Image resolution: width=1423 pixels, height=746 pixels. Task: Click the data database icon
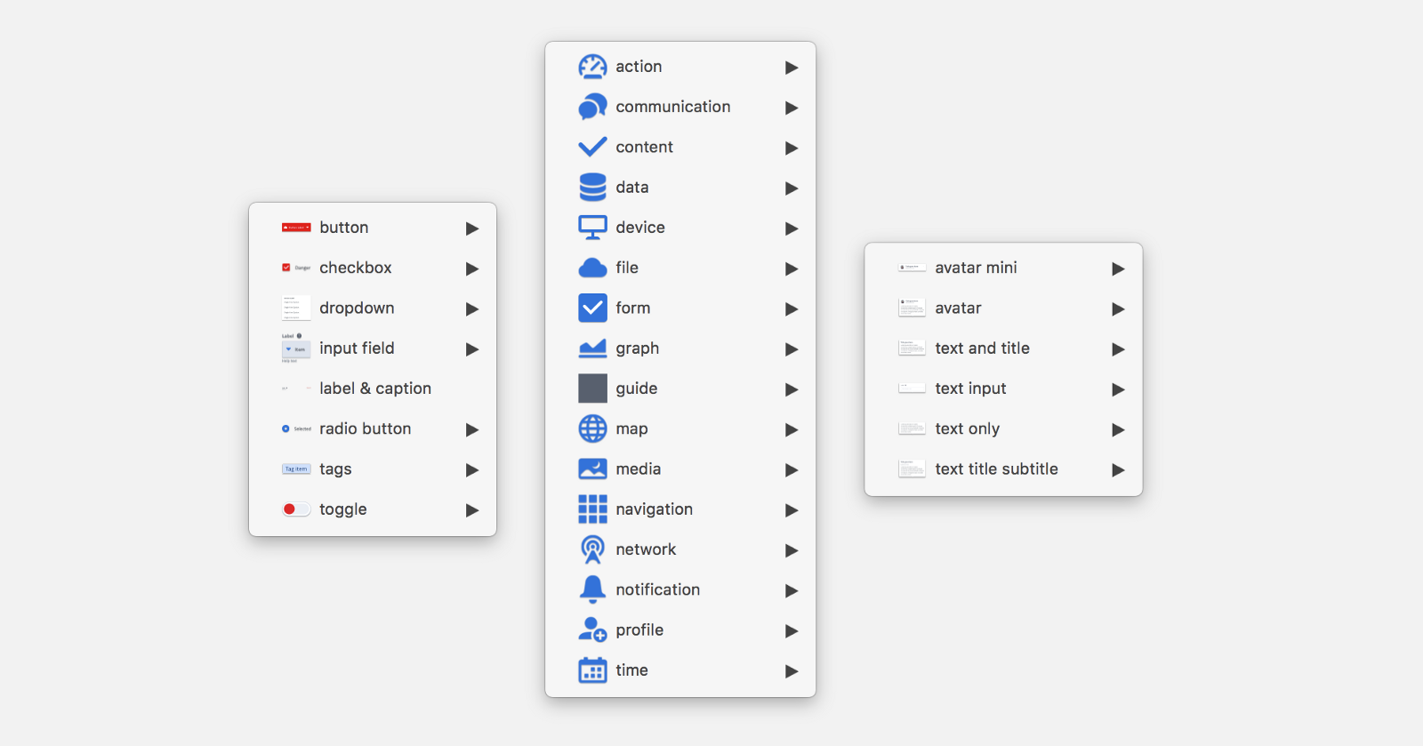point(592,188)
